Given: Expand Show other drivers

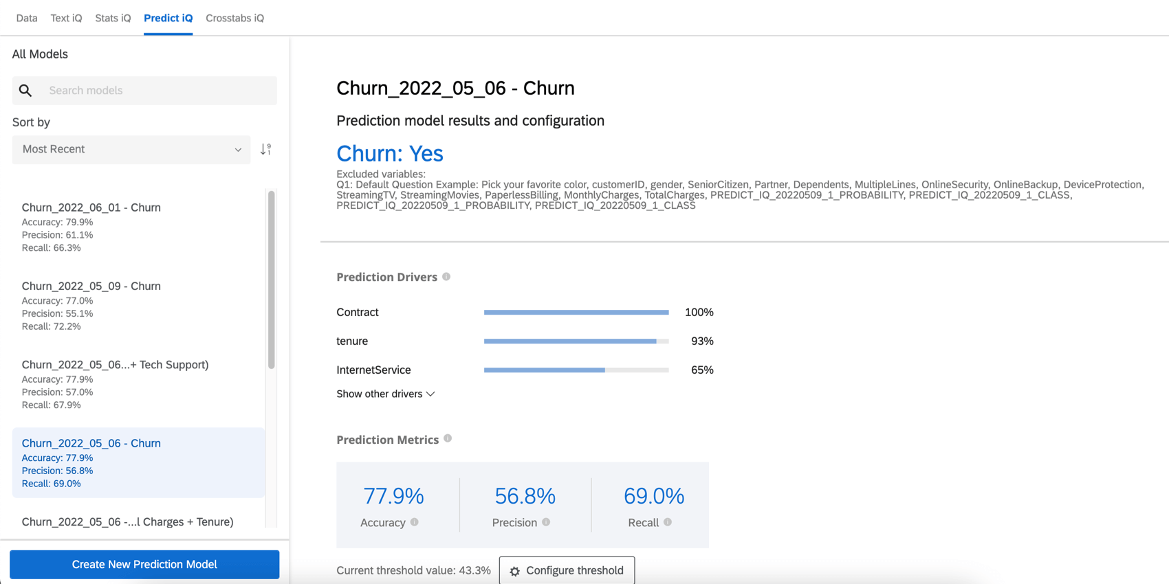Looking at the screenshot, I should pos(386,394).
